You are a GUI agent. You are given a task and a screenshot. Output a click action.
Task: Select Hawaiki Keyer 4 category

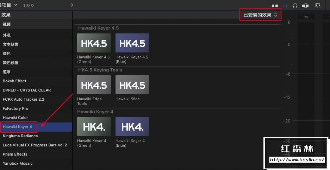[x=36, y=127]
